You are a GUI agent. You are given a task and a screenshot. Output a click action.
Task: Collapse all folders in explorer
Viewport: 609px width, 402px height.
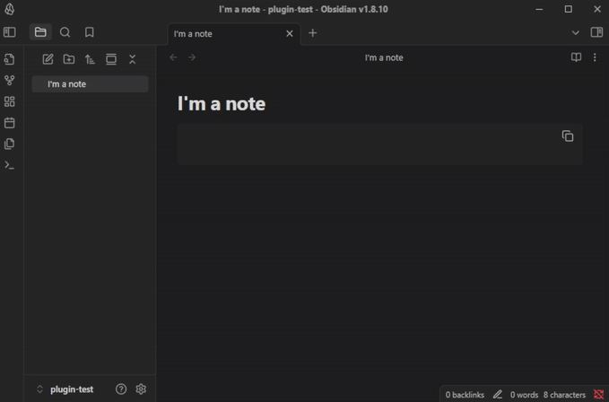pyautogui.click(x=133, y=59)
